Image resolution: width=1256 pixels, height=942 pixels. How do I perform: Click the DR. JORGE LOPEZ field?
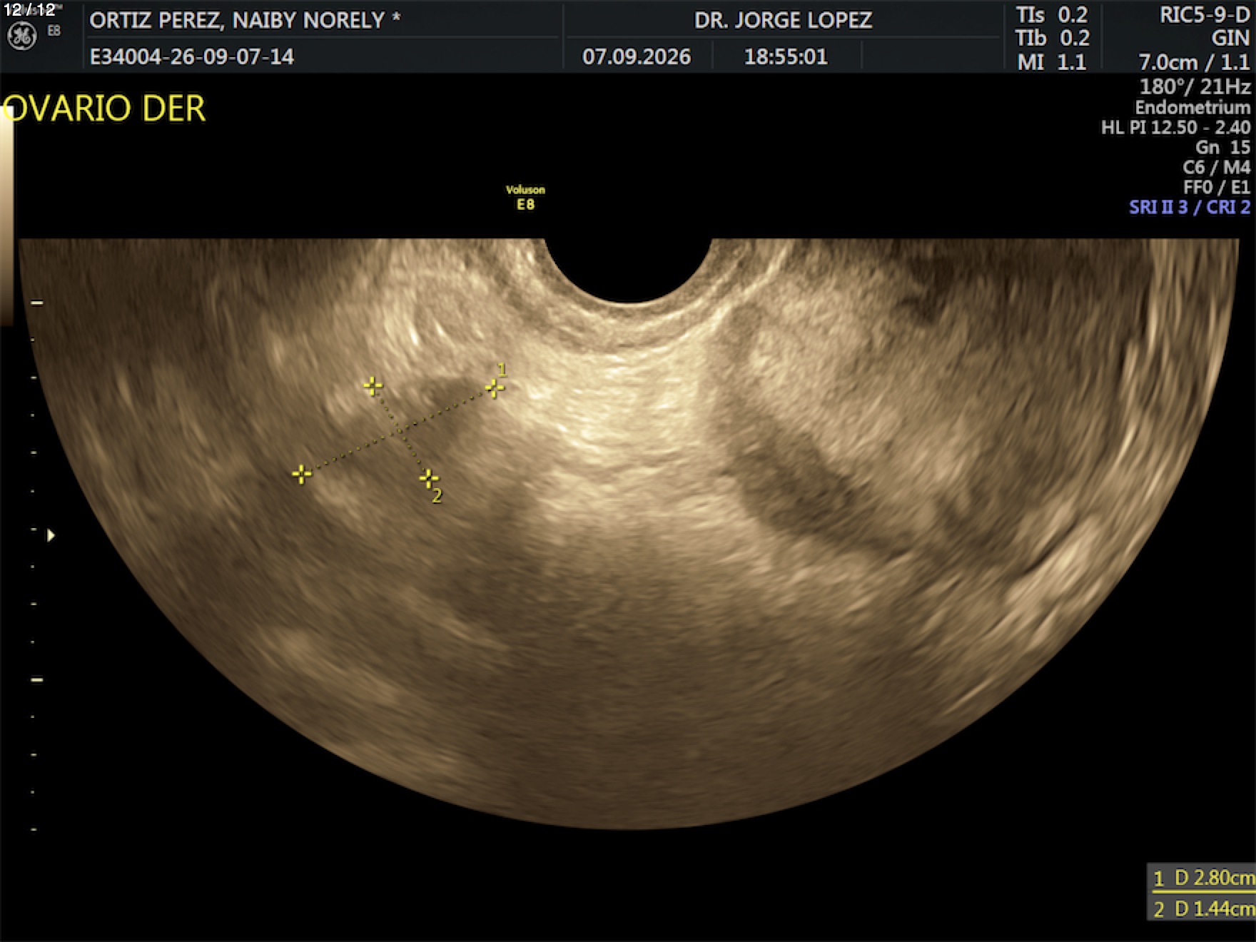pos(783,20)
